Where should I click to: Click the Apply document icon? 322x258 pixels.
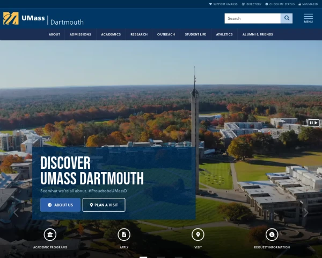tap(124, 234)
